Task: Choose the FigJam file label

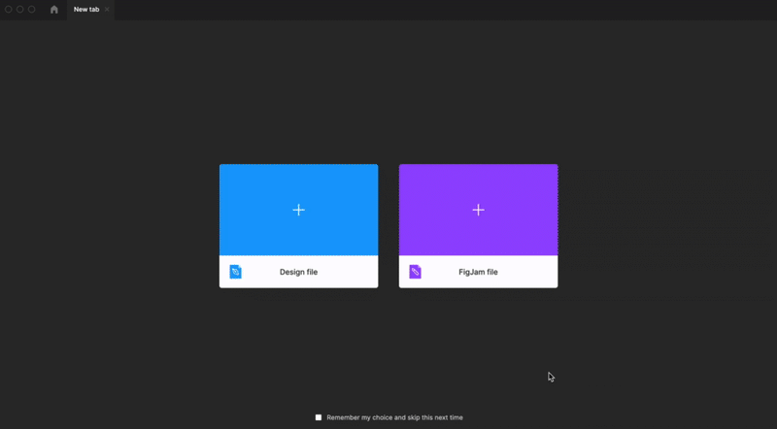Action: pos(478,272)
